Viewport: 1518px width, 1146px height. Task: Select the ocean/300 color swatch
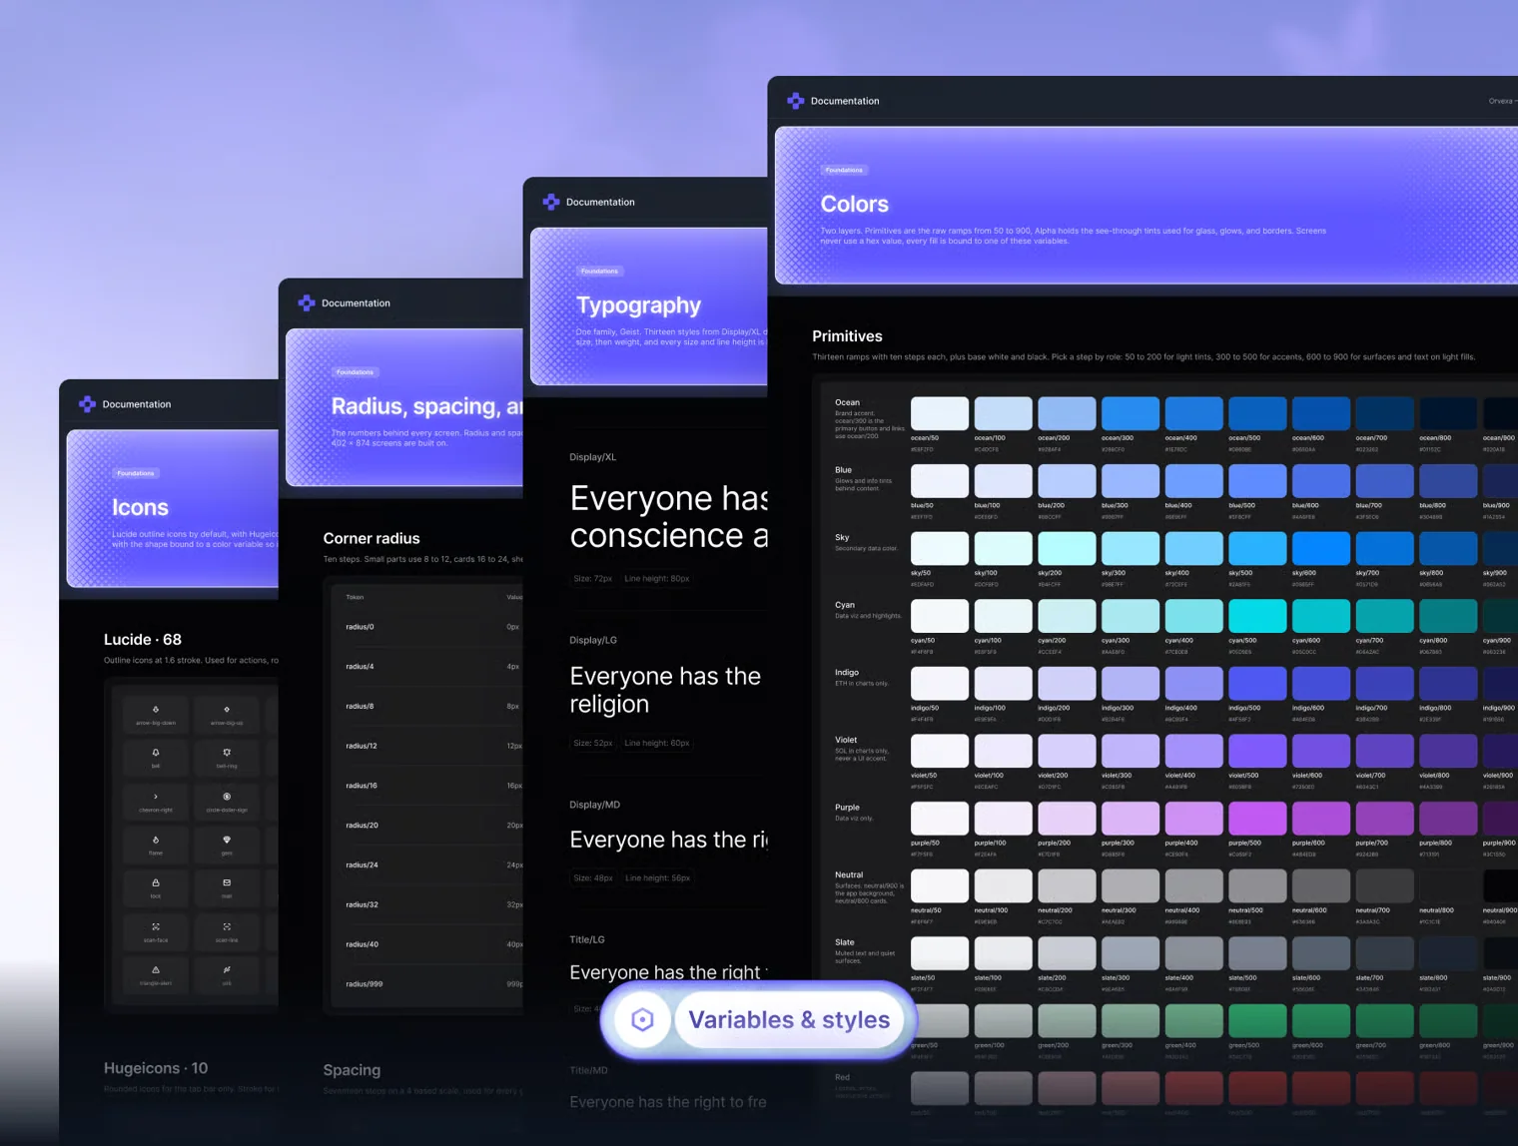pos(1131,413)
